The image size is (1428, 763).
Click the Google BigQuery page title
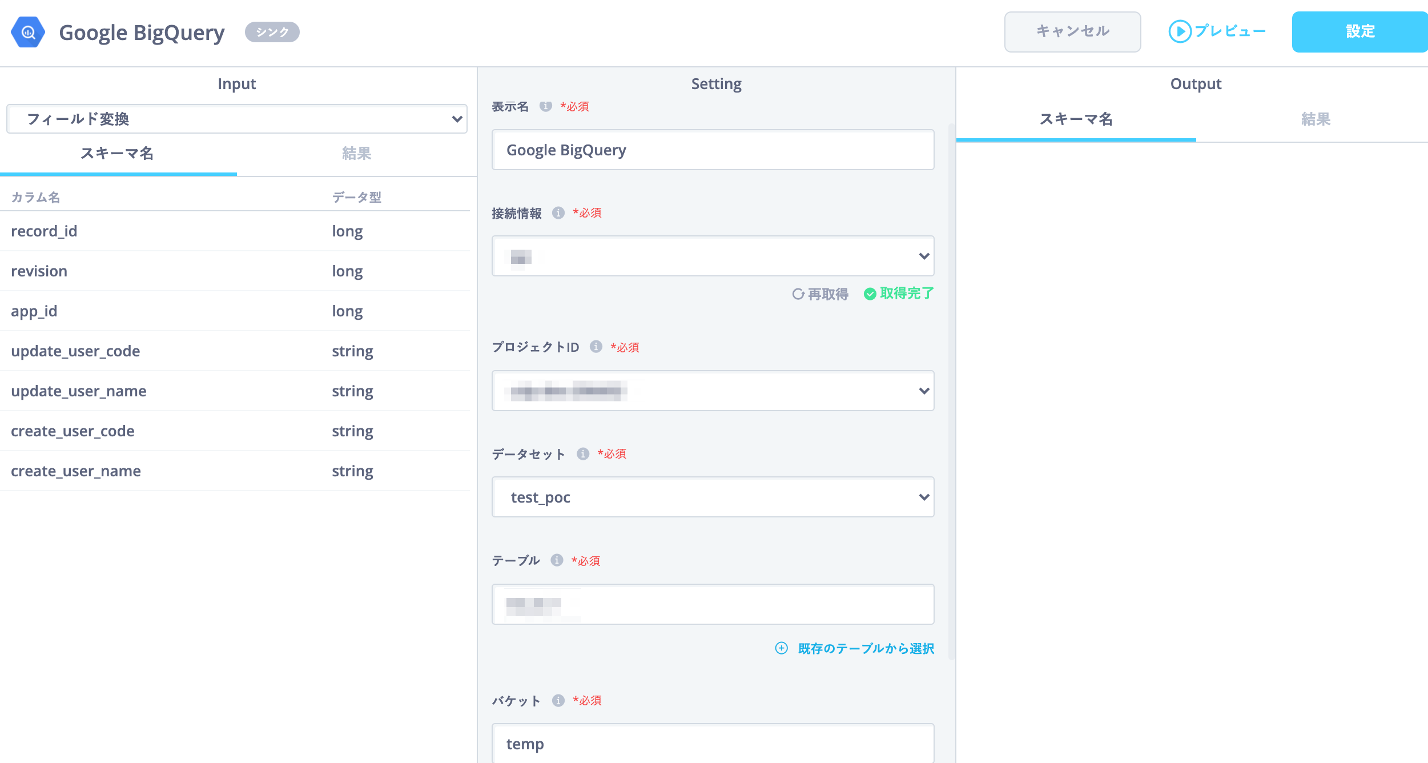pyautogui.click(x=142, y=33)
